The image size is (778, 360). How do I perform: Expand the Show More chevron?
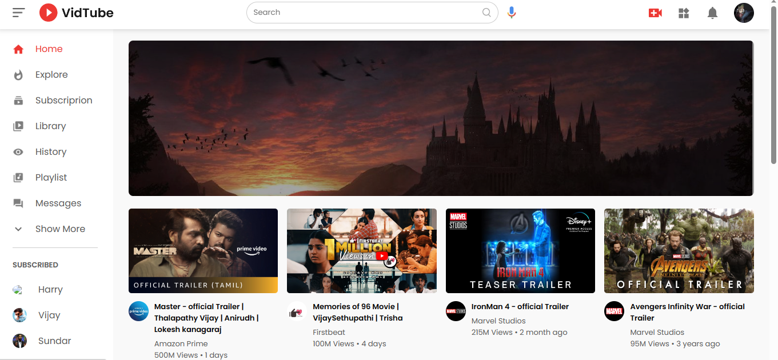(x=18, y=229)
